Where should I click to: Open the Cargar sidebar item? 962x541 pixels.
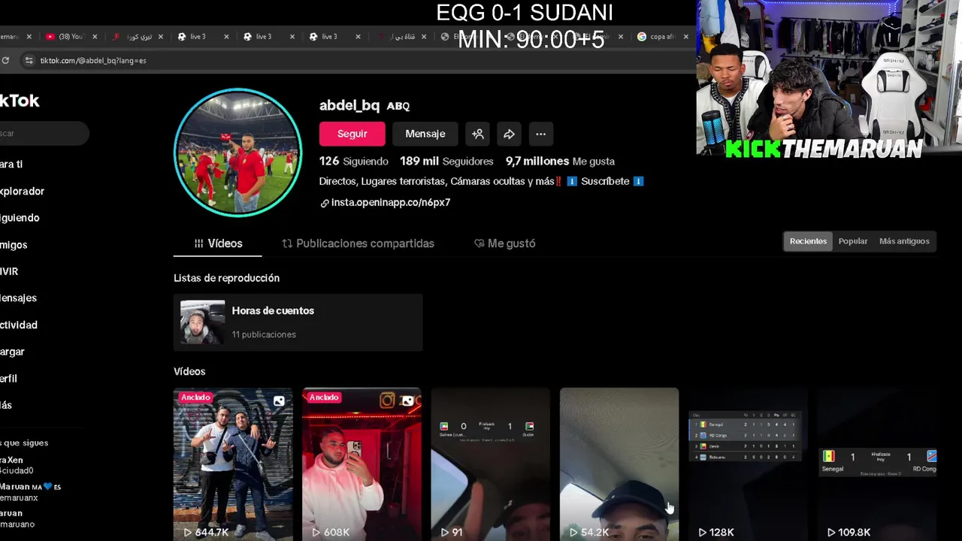pyautogui.click(x=13, y=352)
